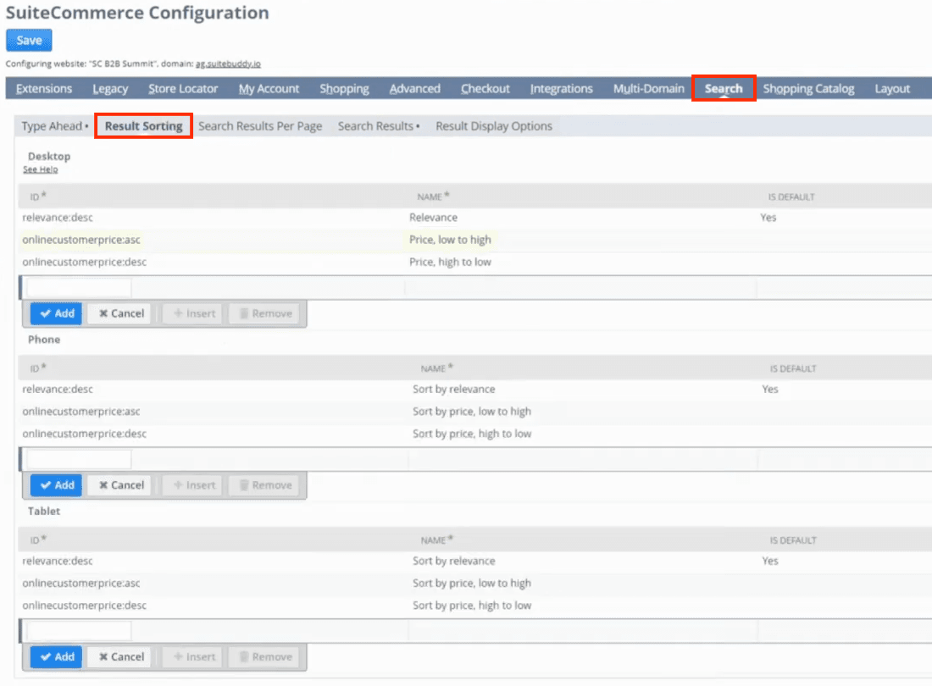This screenshot has width=932, height=686.
Task: Click the Tablet ID column header
Action: (x=38, y=539)
